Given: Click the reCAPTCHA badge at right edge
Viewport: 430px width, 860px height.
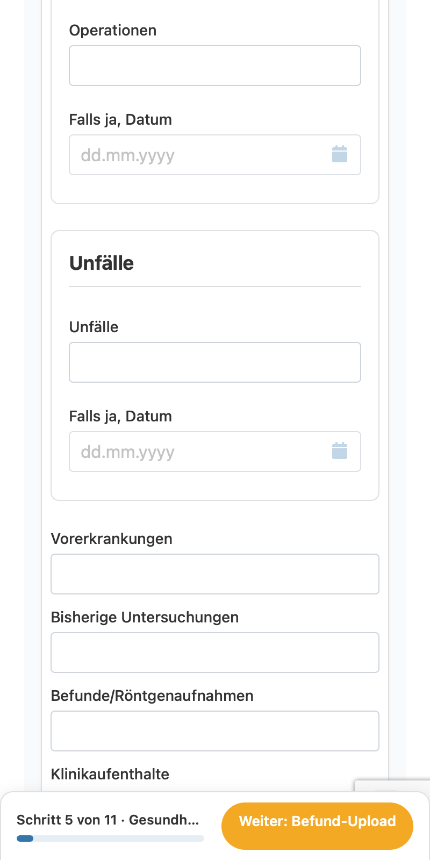Looking at the screenshot, I should tap(392, 786).
